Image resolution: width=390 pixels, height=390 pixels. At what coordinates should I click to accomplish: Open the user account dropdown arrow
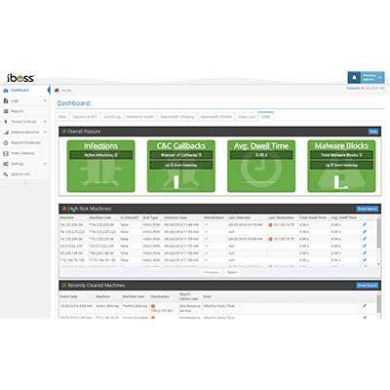point(380,78)
